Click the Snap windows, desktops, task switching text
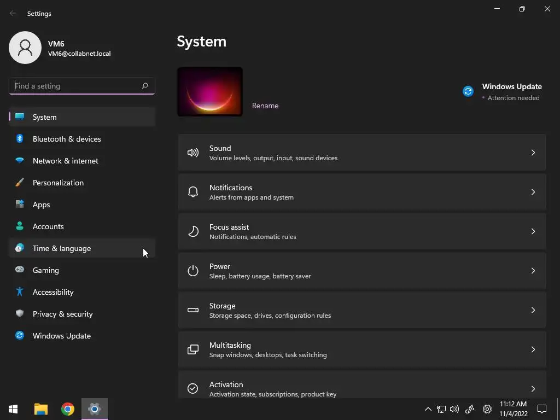This screenshot has height=420, width=560. pos(268,354)
